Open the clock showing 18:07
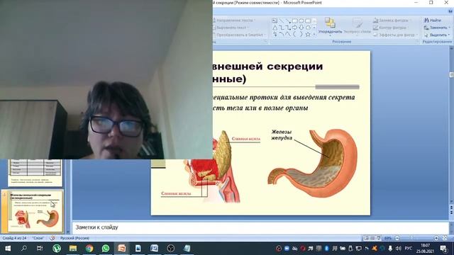Viewport: 454px width, 255px height. coord(426,249)
